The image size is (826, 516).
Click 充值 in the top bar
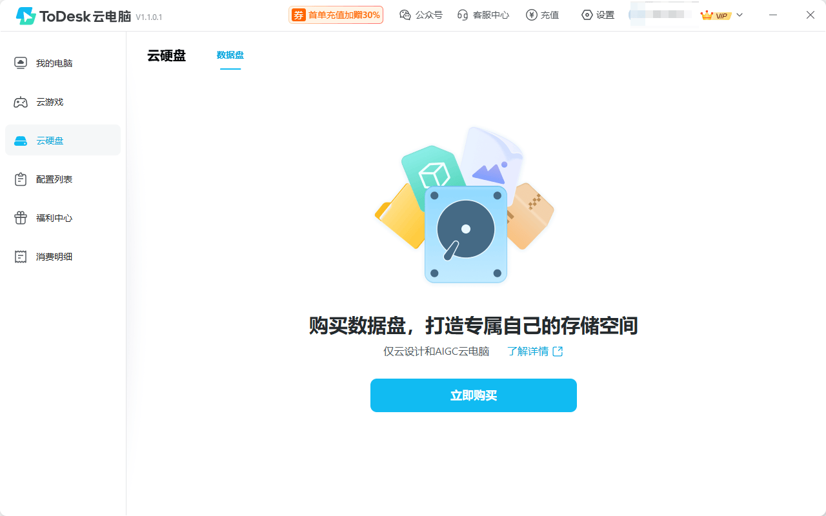tap(543, 15)
